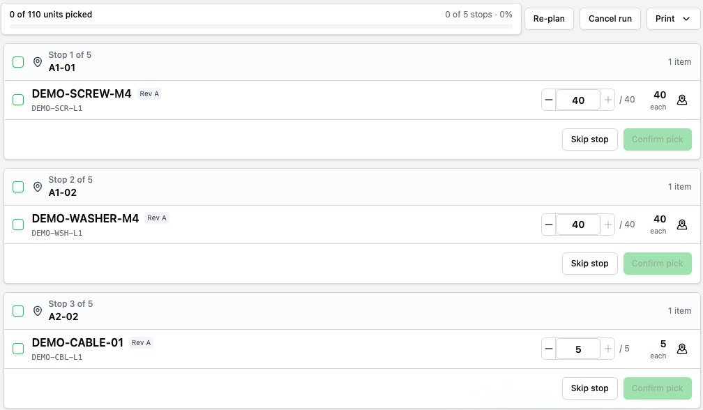Click the DEMO-SCR-L1 lot text

[57, 108]
